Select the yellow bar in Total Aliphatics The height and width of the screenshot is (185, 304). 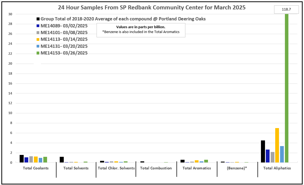277,145
